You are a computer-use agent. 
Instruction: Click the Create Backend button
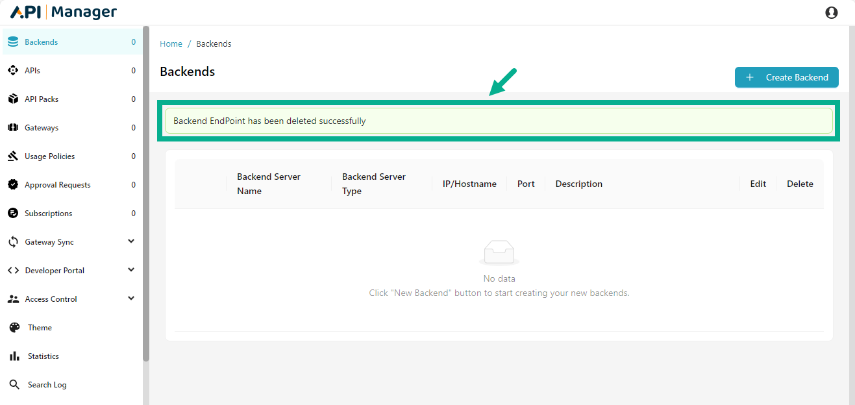(786, 77)
